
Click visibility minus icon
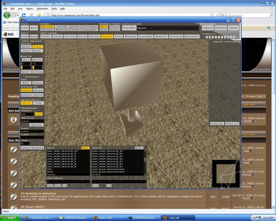(203, 37)
